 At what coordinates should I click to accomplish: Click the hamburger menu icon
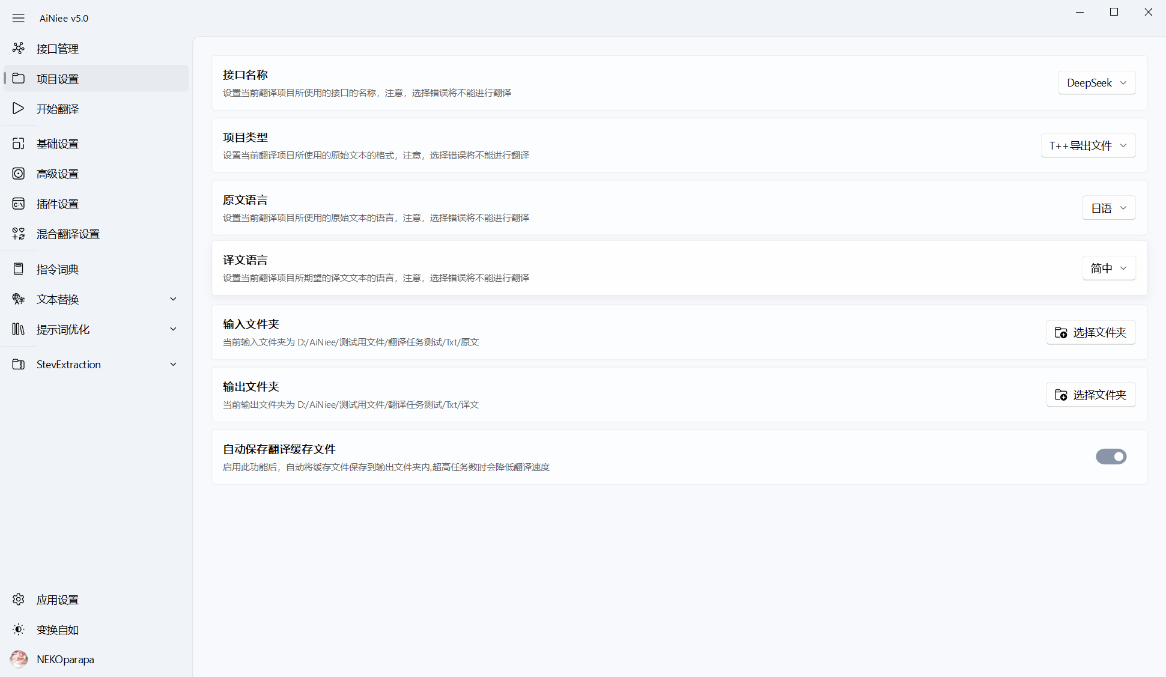coord(19,18)
